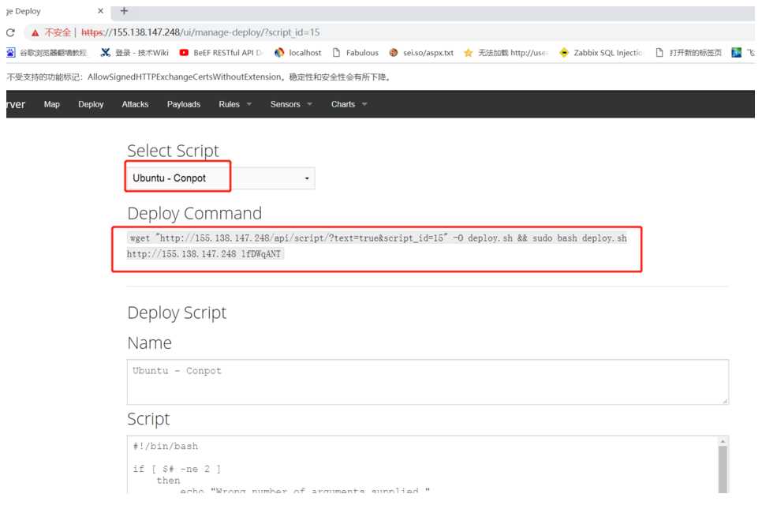762x509 pixels.
Task: Open the sei.so/aspx.txt bookmark
Action: 421,53
